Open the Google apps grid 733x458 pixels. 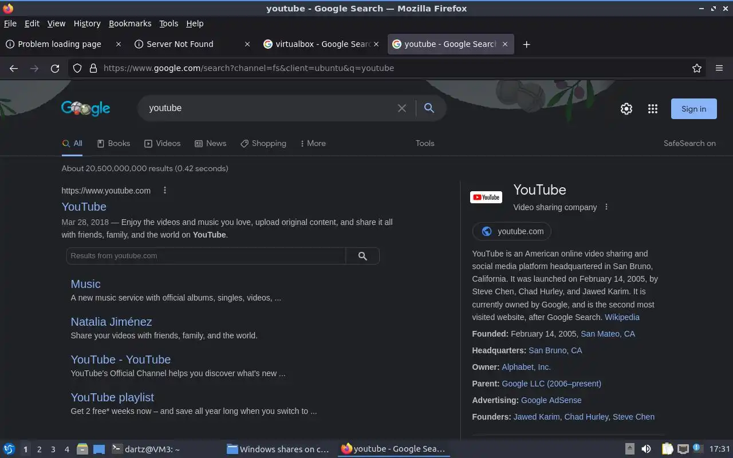653,109
